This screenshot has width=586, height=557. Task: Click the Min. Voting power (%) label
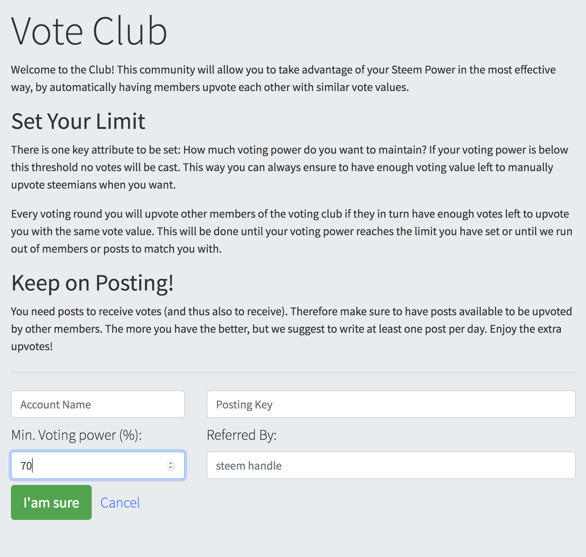click(x=76, y=435)
